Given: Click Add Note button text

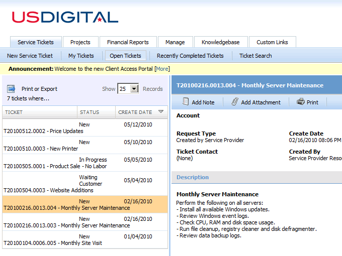Looking at the screenshot, I should point(203,102).
